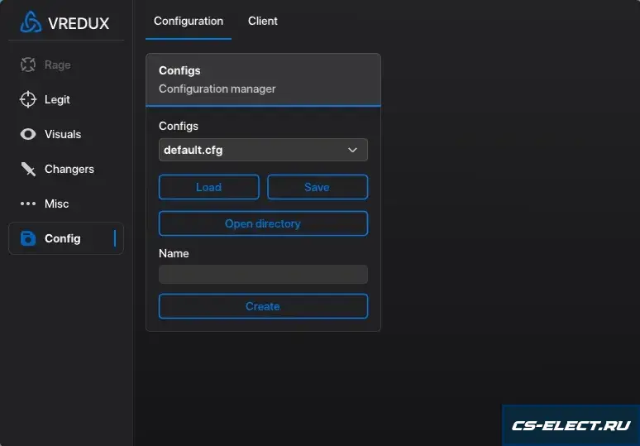The width and height of the screenshot is (640, 446).
Task: Open the Misc label in sidebar
Action: click(57, 204)
